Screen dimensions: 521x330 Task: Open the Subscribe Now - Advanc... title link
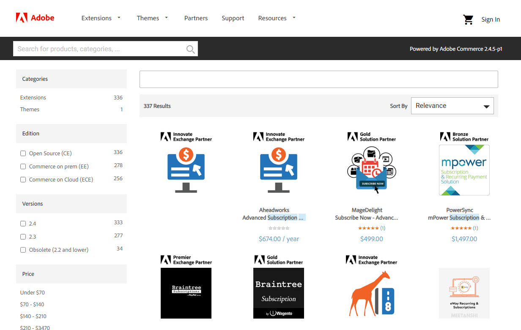click(367, 217)
